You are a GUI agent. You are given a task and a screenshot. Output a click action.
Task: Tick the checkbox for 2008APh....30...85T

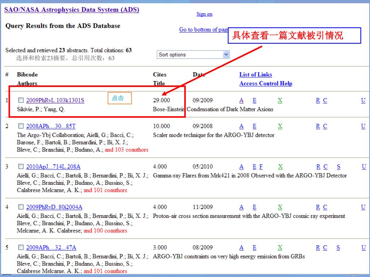pyautogui.click(x=21, y=126)
